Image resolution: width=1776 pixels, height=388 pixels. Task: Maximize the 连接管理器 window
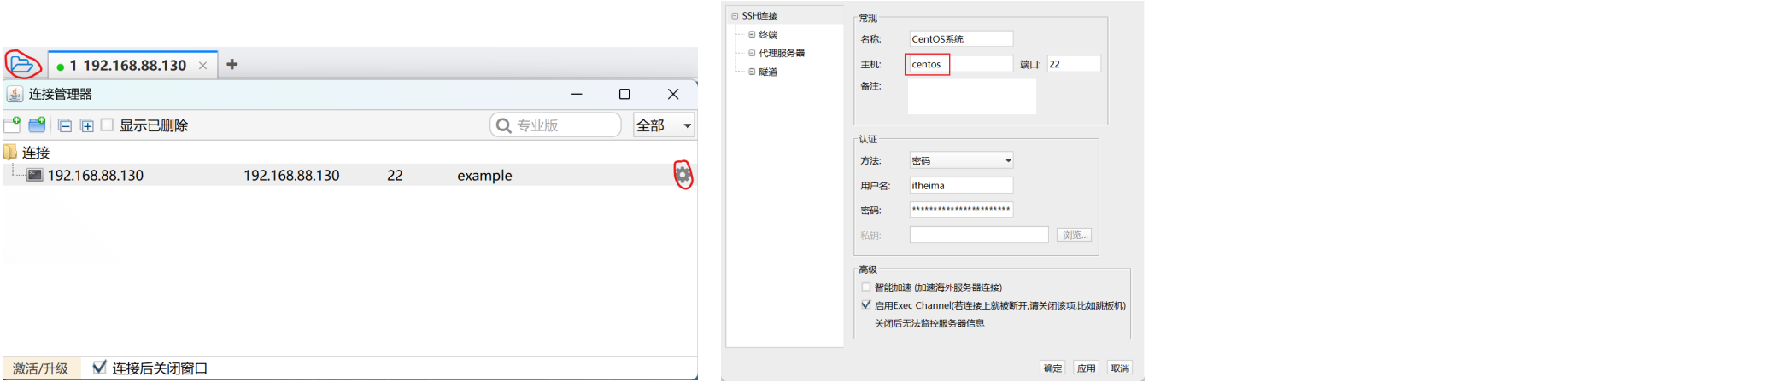click(x=624, y=94)
